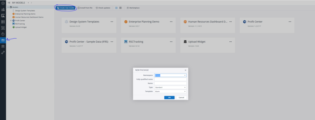Click Create new model button
Image resolution: width=315 pixels, height=120 pixels.
tap(66, 8)
